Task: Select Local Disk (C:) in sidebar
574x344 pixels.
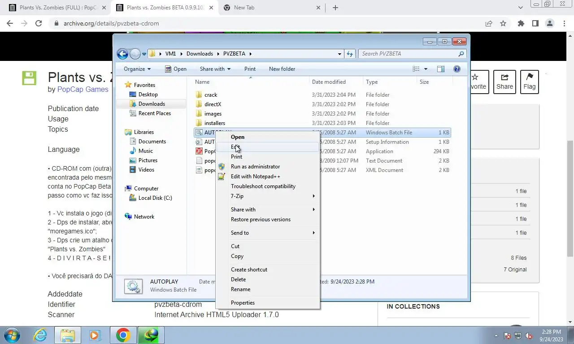Action: click(x=155, y=198)
